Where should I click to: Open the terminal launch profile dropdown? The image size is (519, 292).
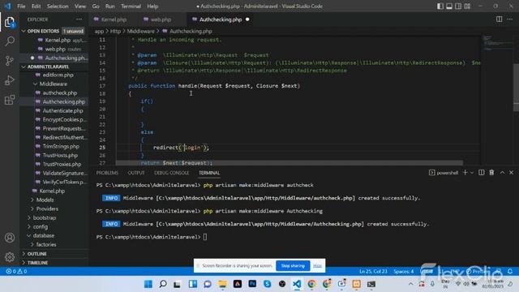pos(472,173)
